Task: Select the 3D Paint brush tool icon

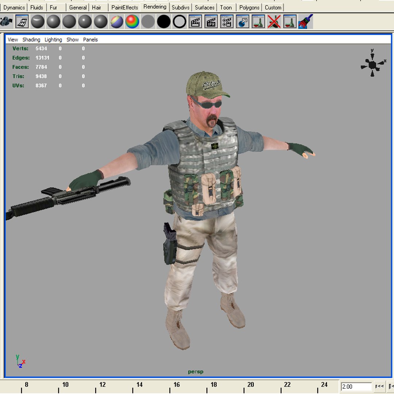Action: coord(306,22)
